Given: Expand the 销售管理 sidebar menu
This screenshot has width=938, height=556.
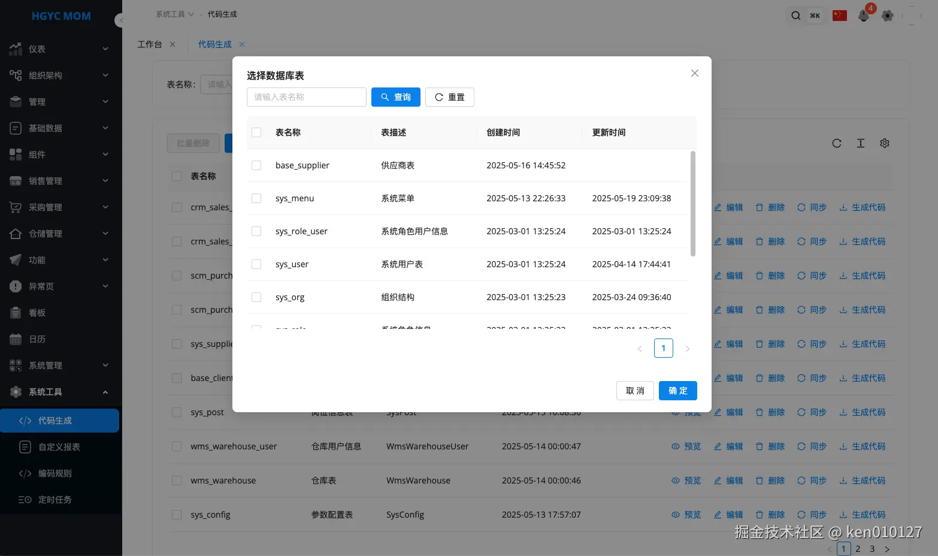Looking at the screenshot, I should 61,181.
